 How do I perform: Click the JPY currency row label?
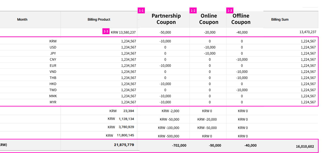[53, 53]
